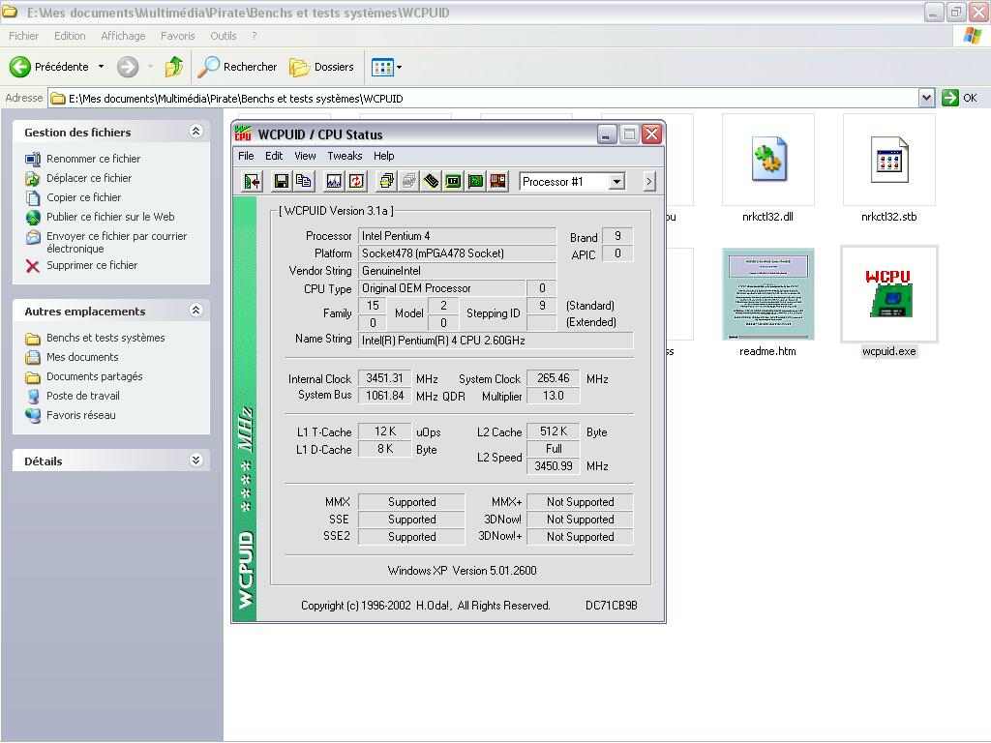
Task: Open the Edit menu in WCPUID
Action: (274, 156)
